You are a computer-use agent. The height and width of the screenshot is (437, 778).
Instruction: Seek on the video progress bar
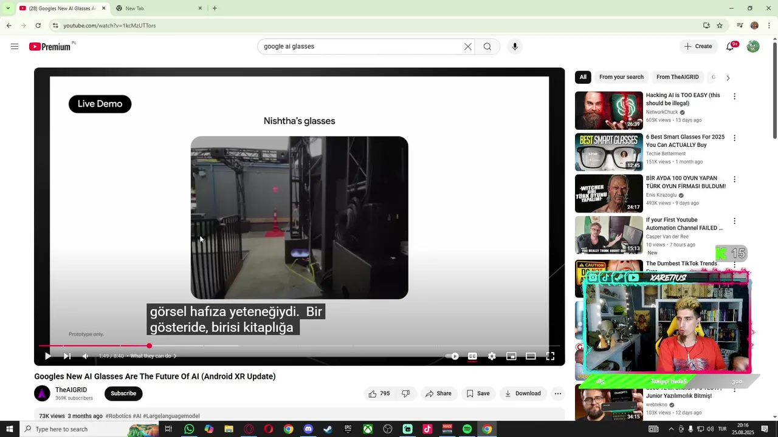[x=299, y=346]
